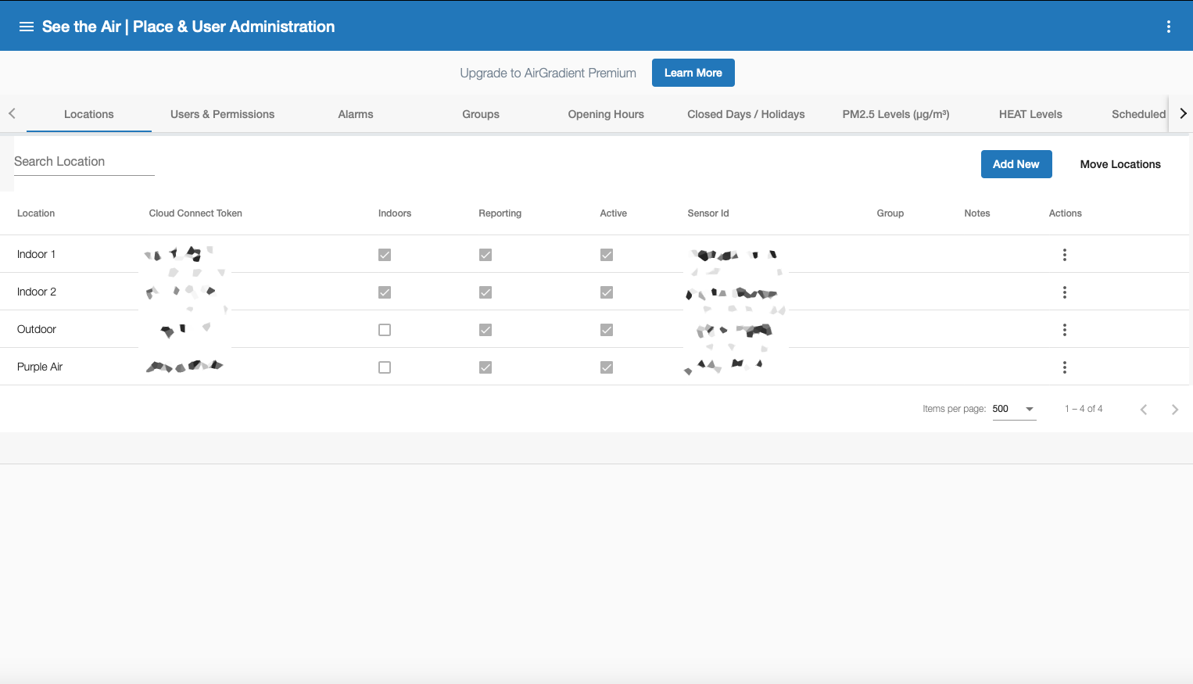Image resolution: width=1193 pixels, height=684 pixels.
Task: Click the Add New button
Action: click(x=1016, y=164)
